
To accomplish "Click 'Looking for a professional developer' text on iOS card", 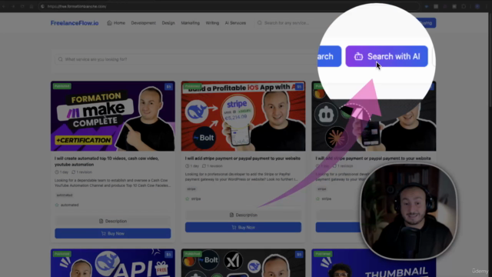I will pos(241,176).
